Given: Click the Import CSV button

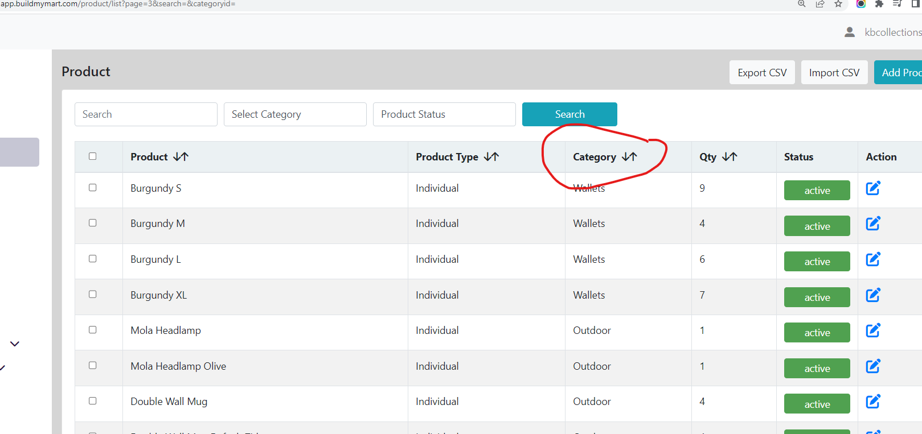Looking at the screenshot, I should coord(834,72).
